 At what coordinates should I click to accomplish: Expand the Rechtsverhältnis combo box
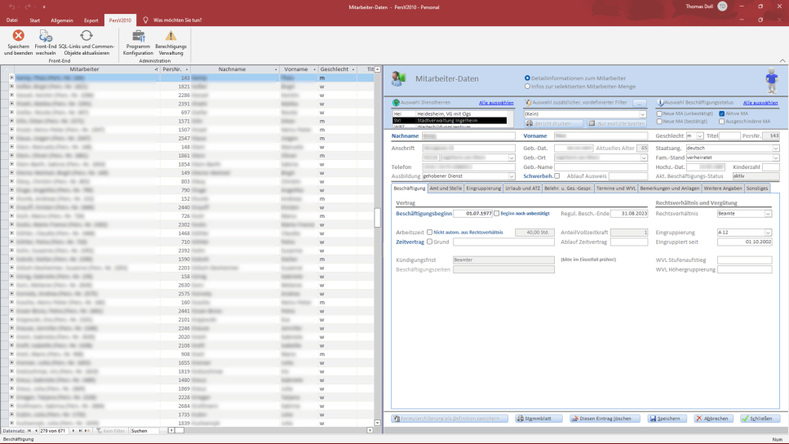click(x=768, y=214)
